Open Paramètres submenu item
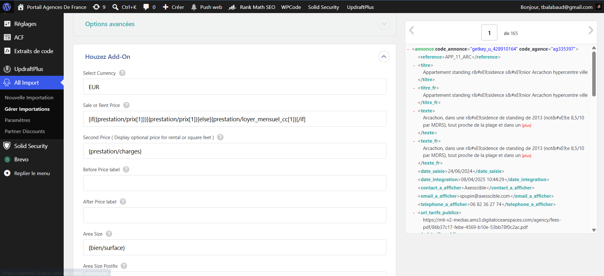Image resolution: width=604 pixels, height=276 pixels. click(18, 120)
